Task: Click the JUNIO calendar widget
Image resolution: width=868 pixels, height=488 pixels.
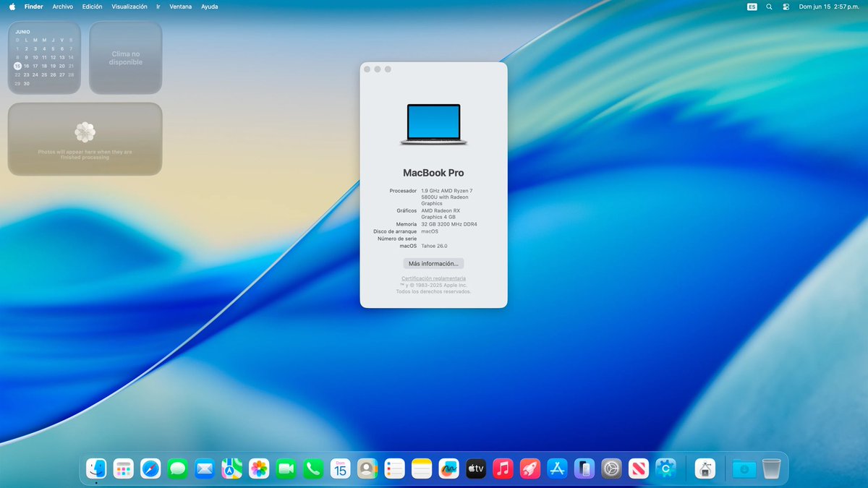Action: (x=44, y=58)
